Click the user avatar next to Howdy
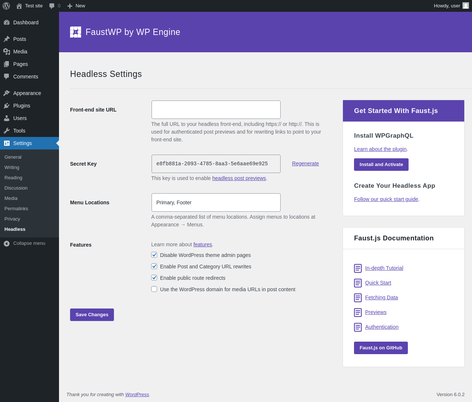472x402 pixels. [x=466, y=6]
